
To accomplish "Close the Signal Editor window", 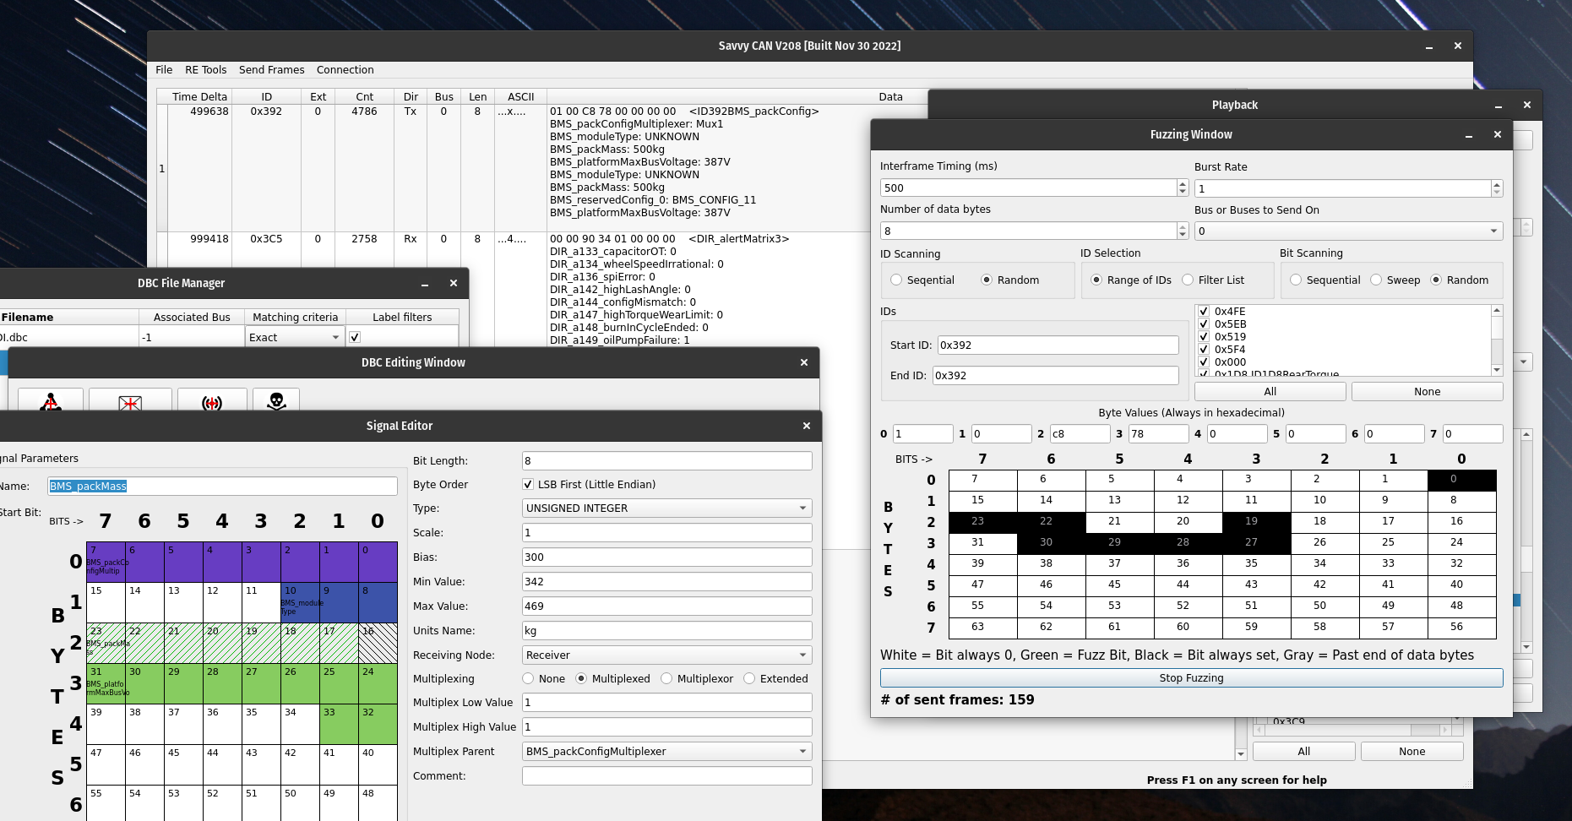I will [x=806, y=426].
